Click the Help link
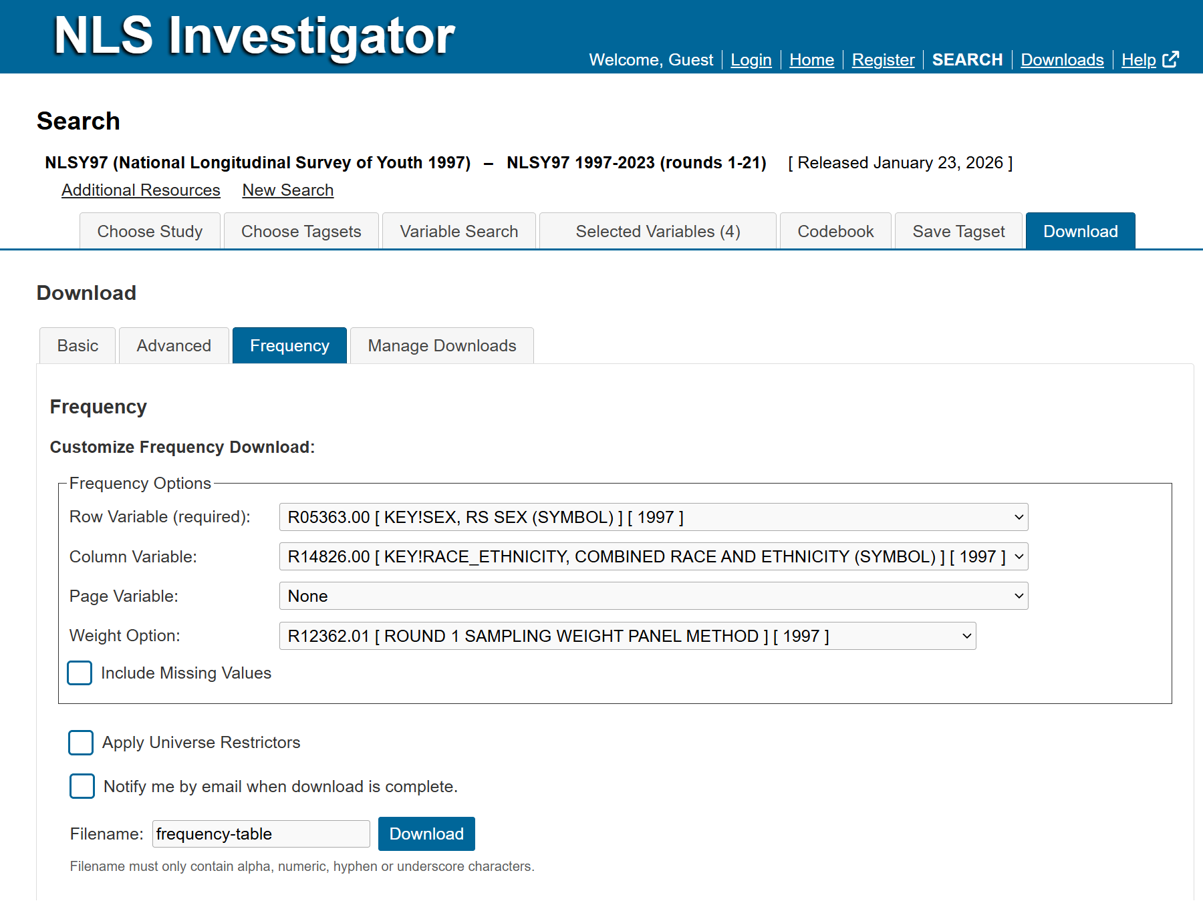The width and height of the screenshot is (1203, 905). pyautogui.click(x=1139, y=60)
